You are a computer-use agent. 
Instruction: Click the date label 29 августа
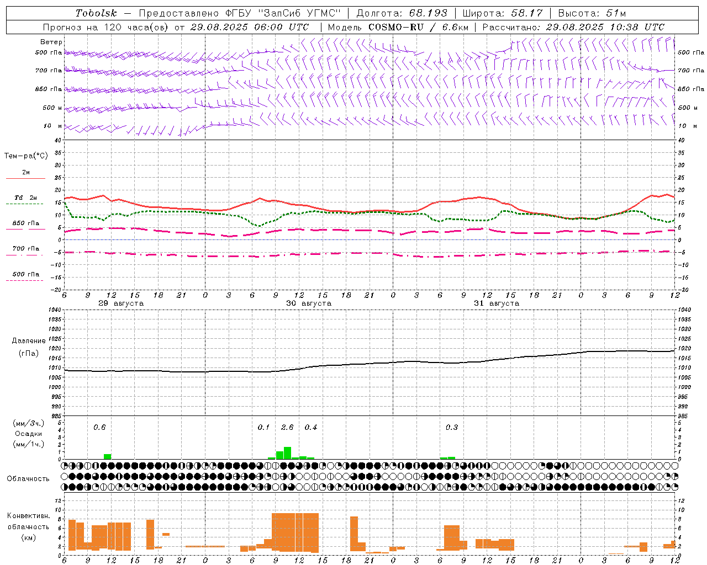[x=121, y=303]
